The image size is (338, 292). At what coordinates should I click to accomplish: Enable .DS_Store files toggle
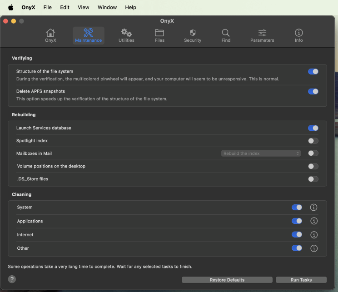(313, 179)
